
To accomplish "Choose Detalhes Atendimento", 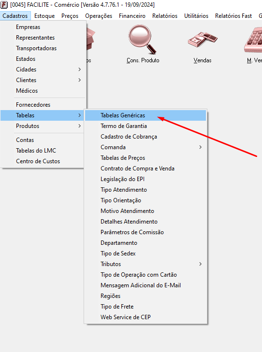I will (x=146, y=222).
